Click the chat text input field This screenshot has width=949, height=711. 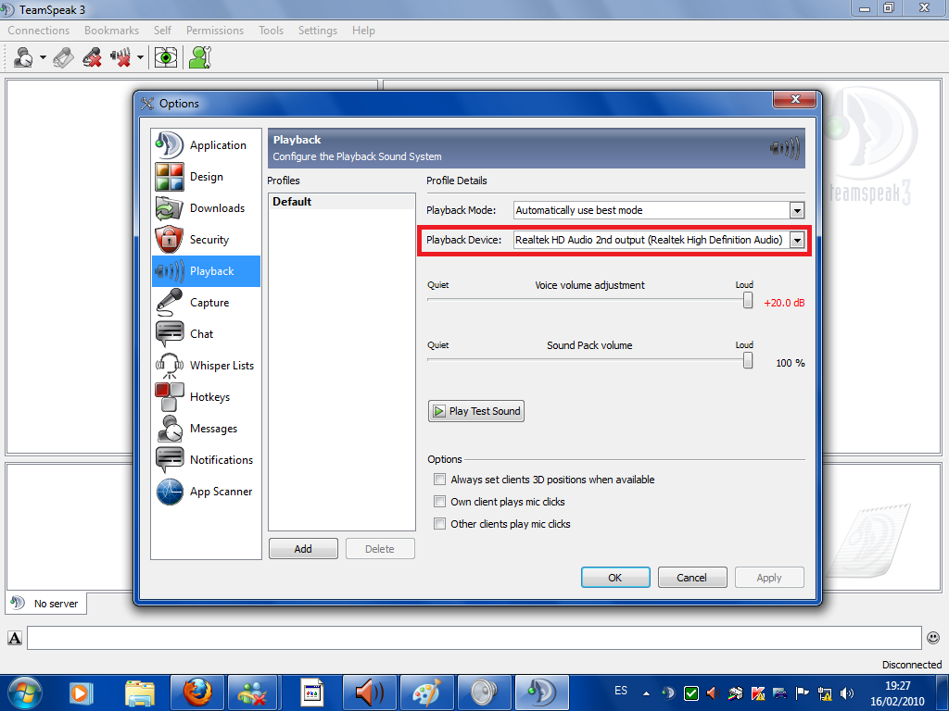tap(474, 638)
